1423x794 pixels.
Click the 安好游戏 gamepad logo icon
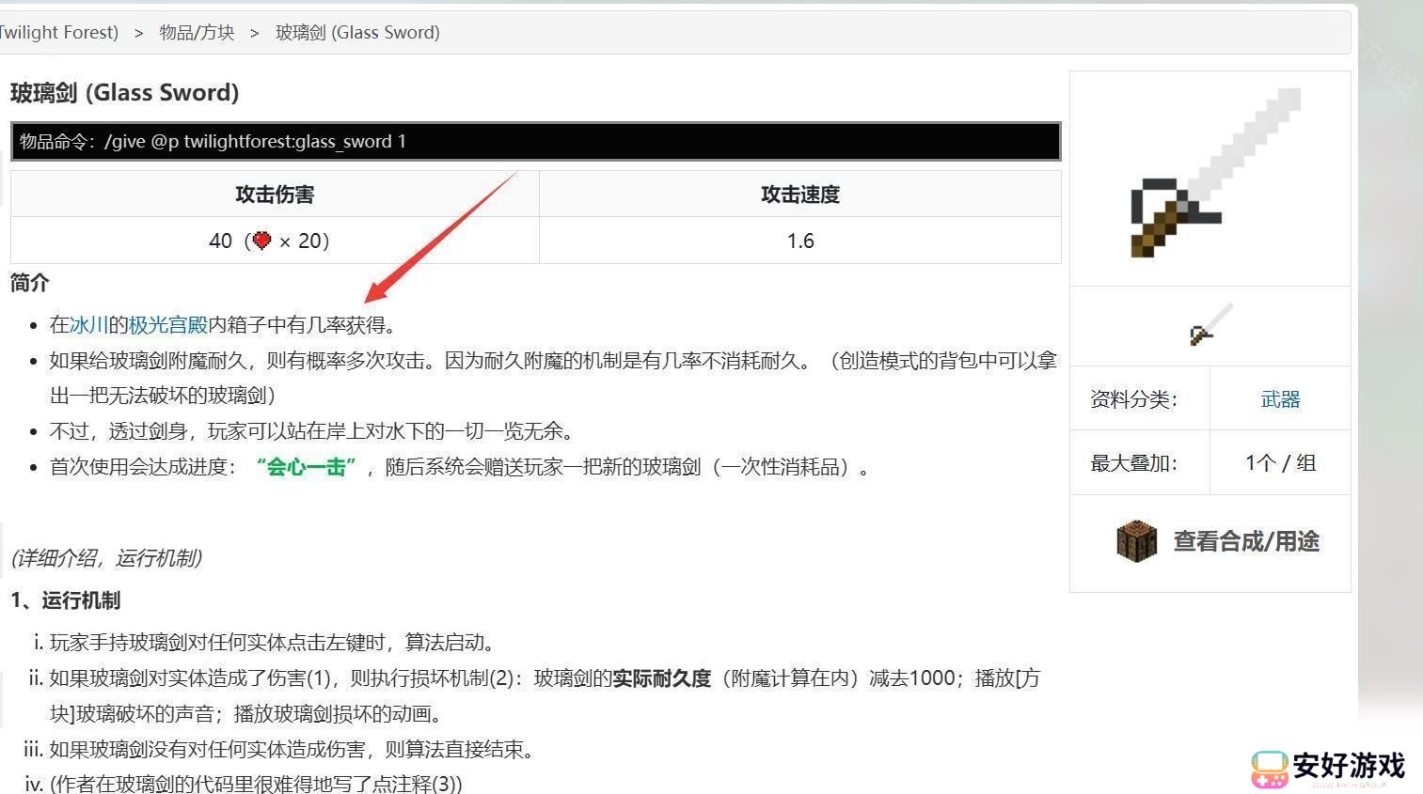(1269, 769)
